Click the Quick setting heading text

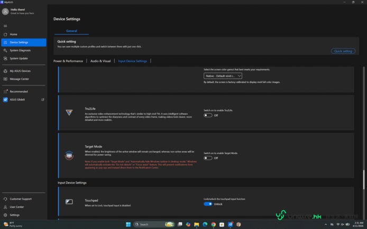(x=67, y=42)
